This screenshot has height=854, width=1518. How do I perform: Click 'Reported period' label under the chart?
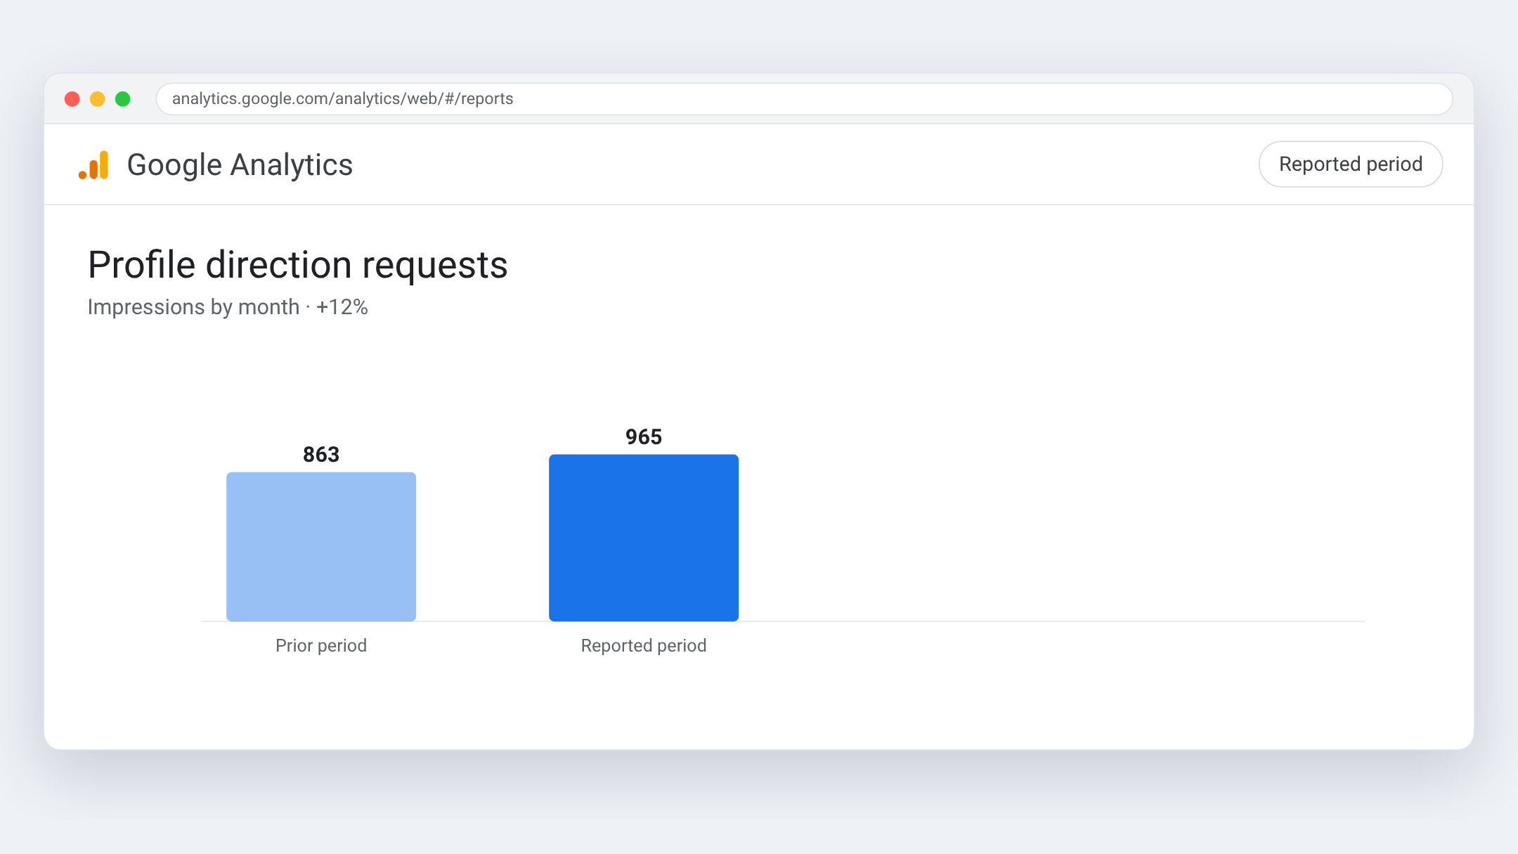644,645
